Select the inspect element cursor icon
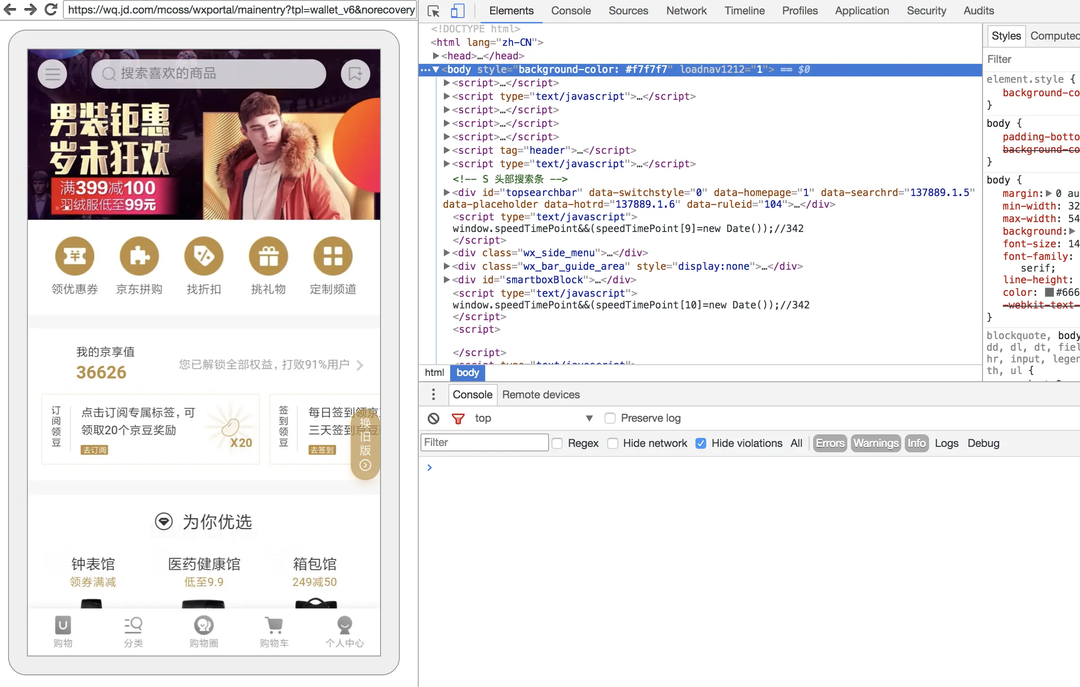The image size is (1080, 687). click(433, 10)
